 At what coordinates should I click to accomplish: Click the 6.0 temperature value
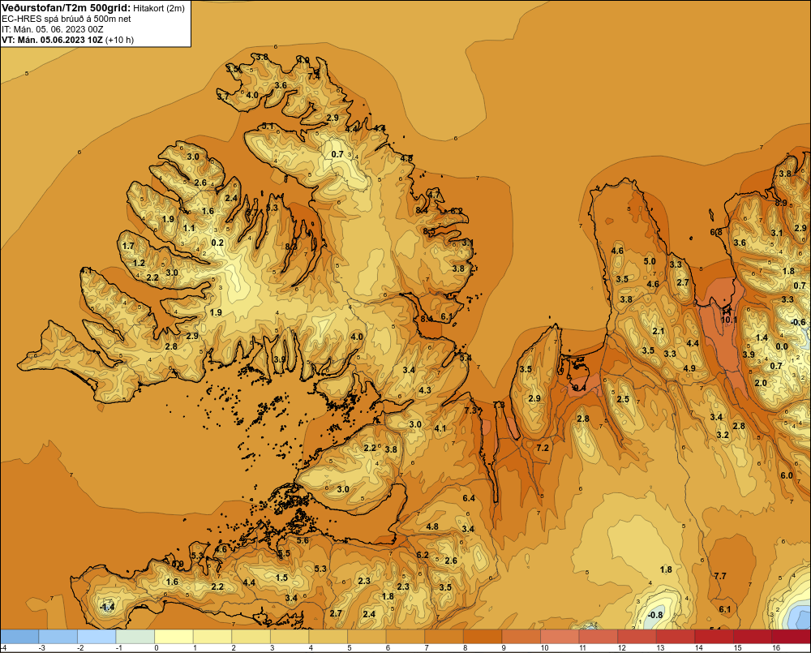(x=786, y=475)
